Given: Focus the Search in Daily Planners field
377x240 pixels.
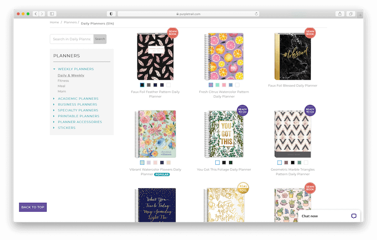Looking at the screenshot, I should [72, 39].
